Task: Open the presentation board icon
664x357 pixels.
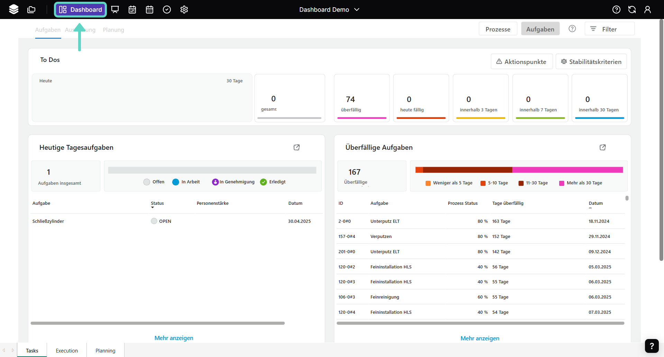Action: tap(115, 9)
